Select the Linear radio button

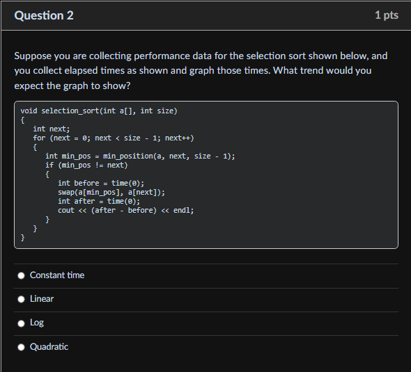pyautogui.click(x=21, y=299)
